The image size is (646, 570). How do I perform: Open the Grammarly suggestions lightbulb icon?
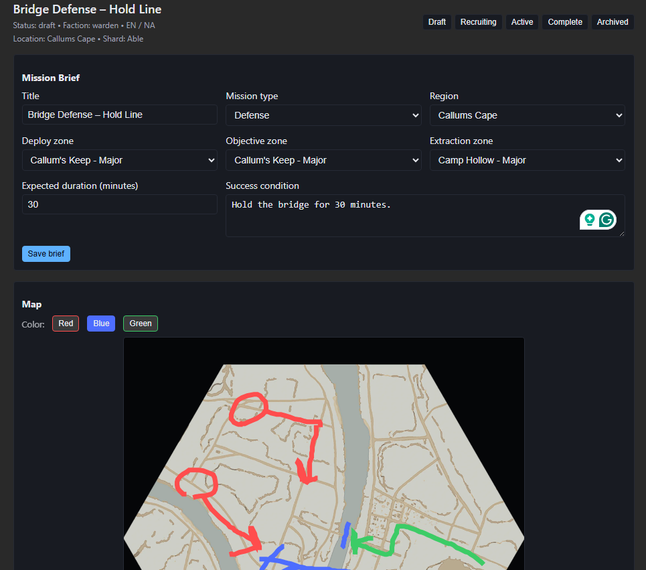coord(590,219)
